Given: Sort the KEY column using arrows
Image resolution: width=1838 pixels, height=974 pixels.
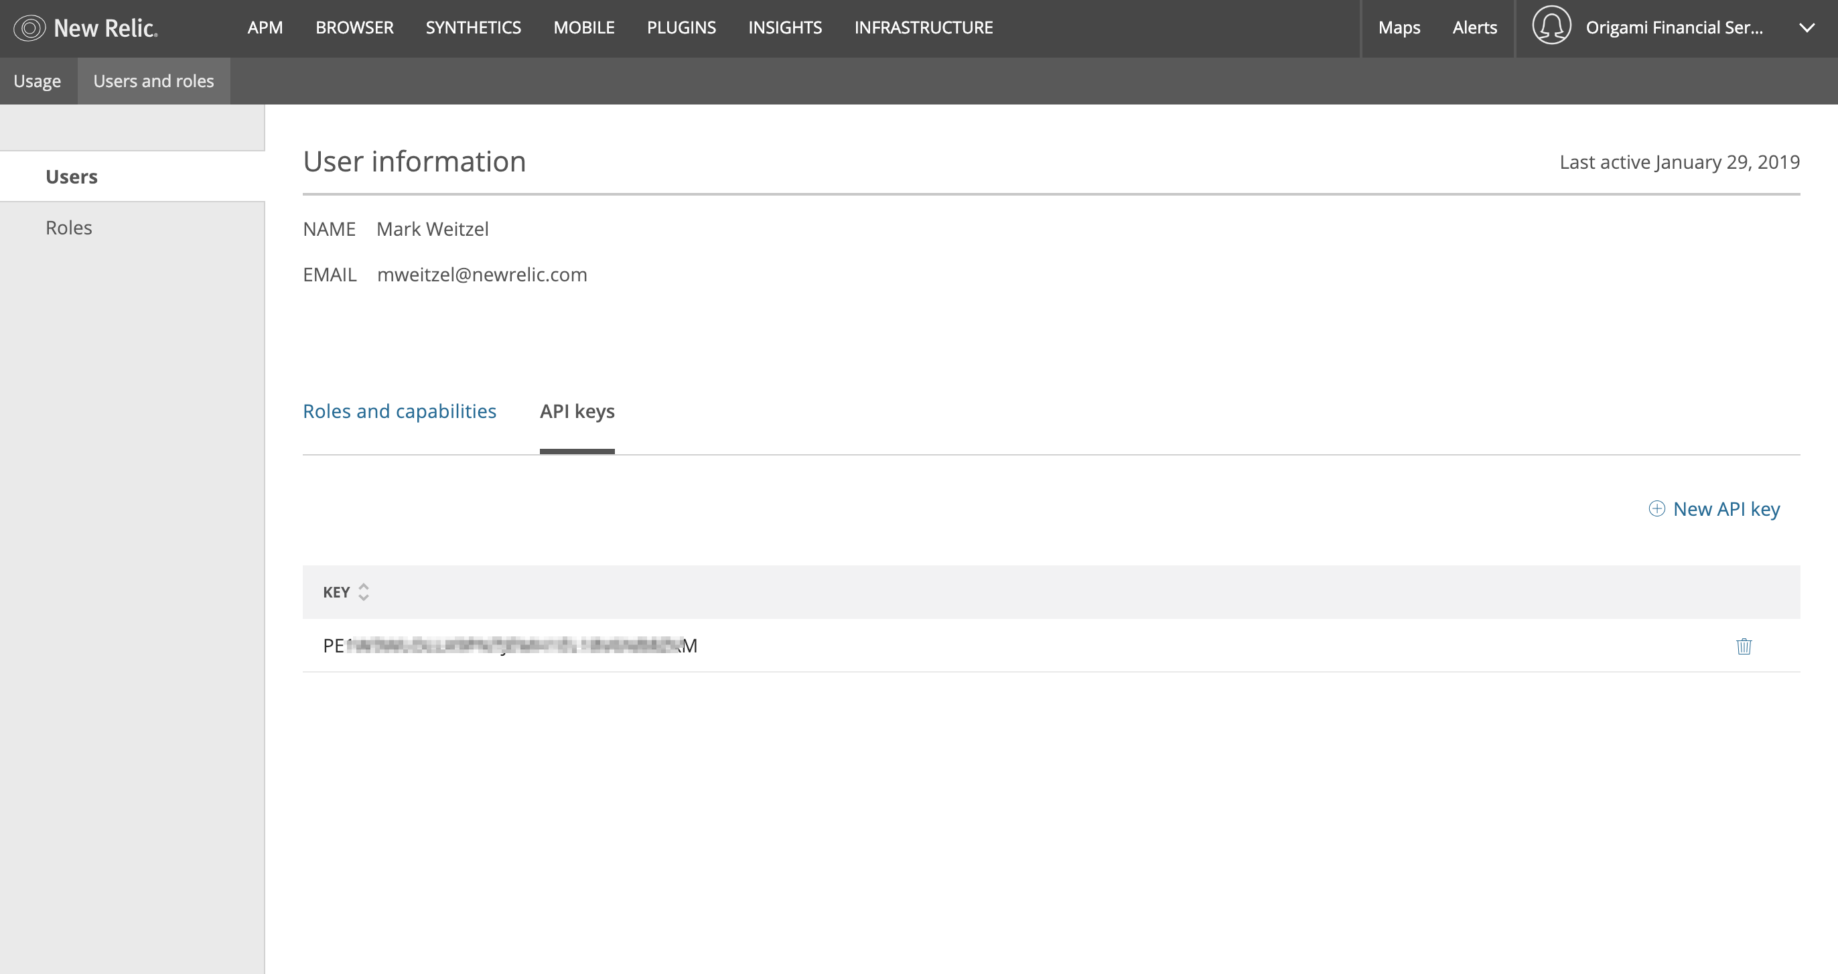Looking at the screenshot, I should [363, 592].
